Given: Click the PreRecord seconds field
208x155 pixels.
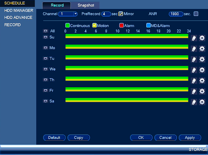Looking at the screenshot, I should 106,14.
